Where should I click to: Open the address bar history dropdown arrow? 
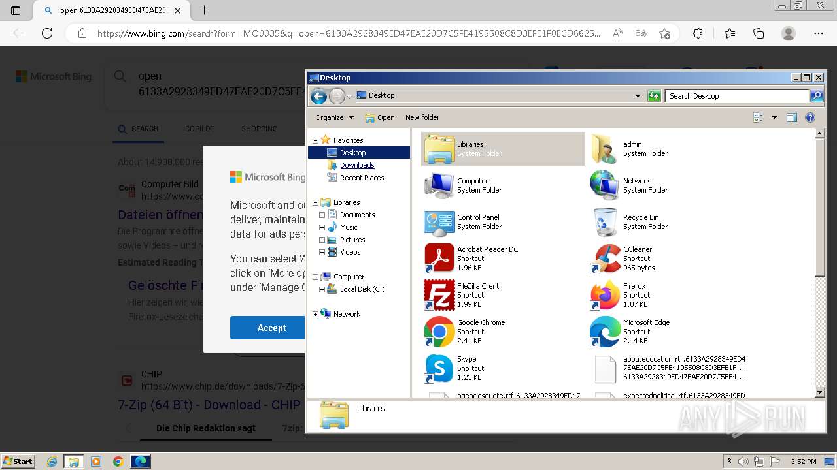[x=638, y=96]
